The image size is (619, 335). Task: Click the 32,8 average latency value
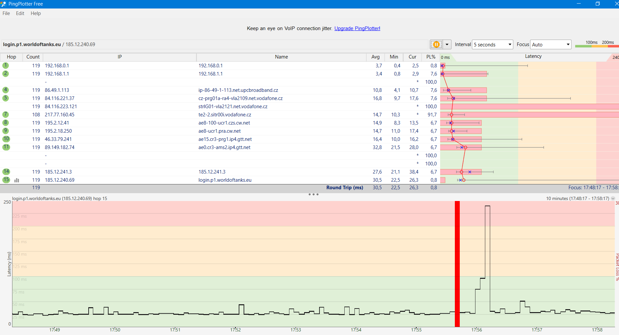(377, 147)
